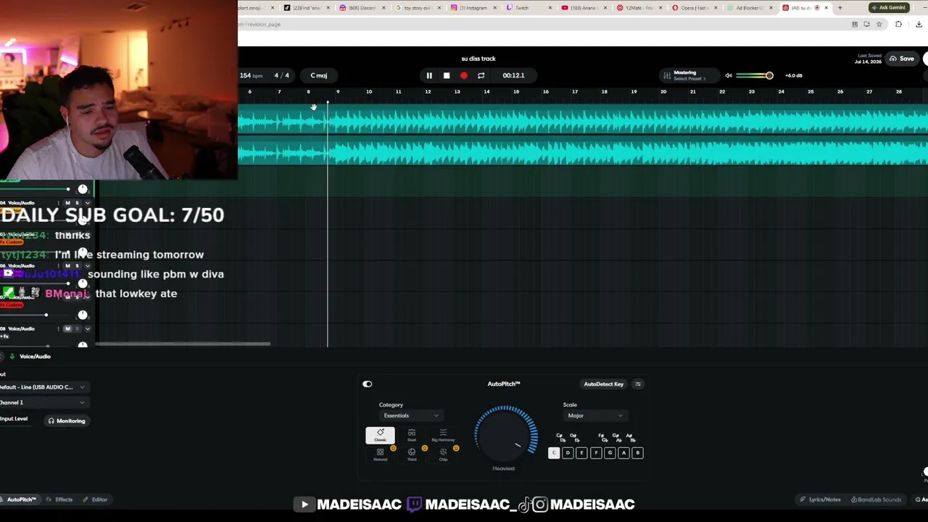928x522 pixels.
Task: Switch to the AutoPitch tab
Action: pyautogui.click(x=19, y=500)
